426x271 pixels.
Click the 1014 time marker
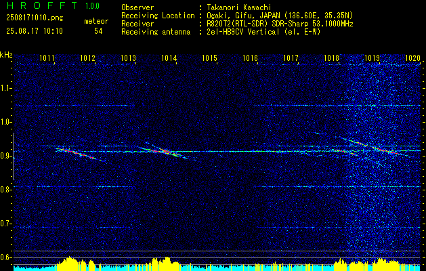pyautogui.click(x=169, y=58)
